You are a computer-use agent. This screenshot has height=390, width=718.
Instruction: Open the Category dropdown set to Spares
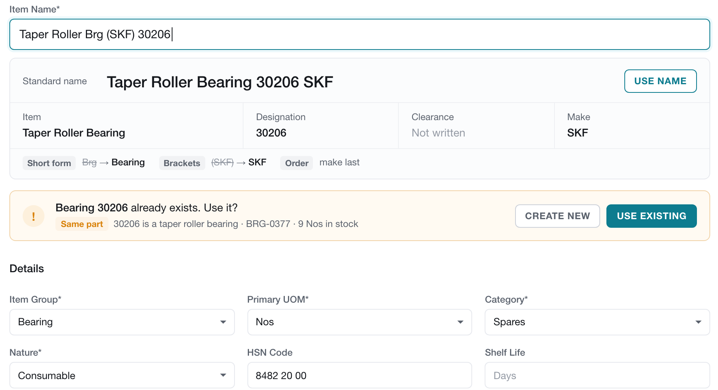pyautogui.click(x=597, y=322)
